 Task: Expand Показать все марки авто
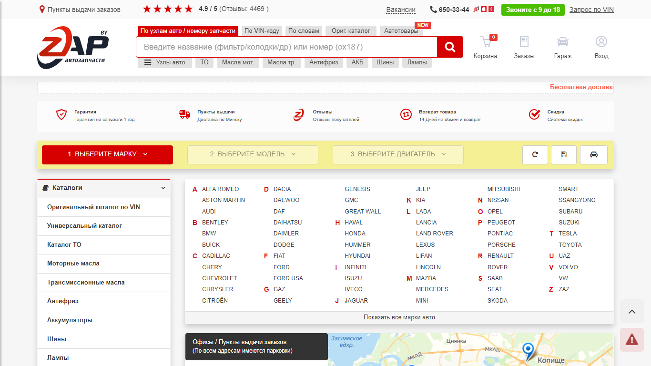click(399, 317)
